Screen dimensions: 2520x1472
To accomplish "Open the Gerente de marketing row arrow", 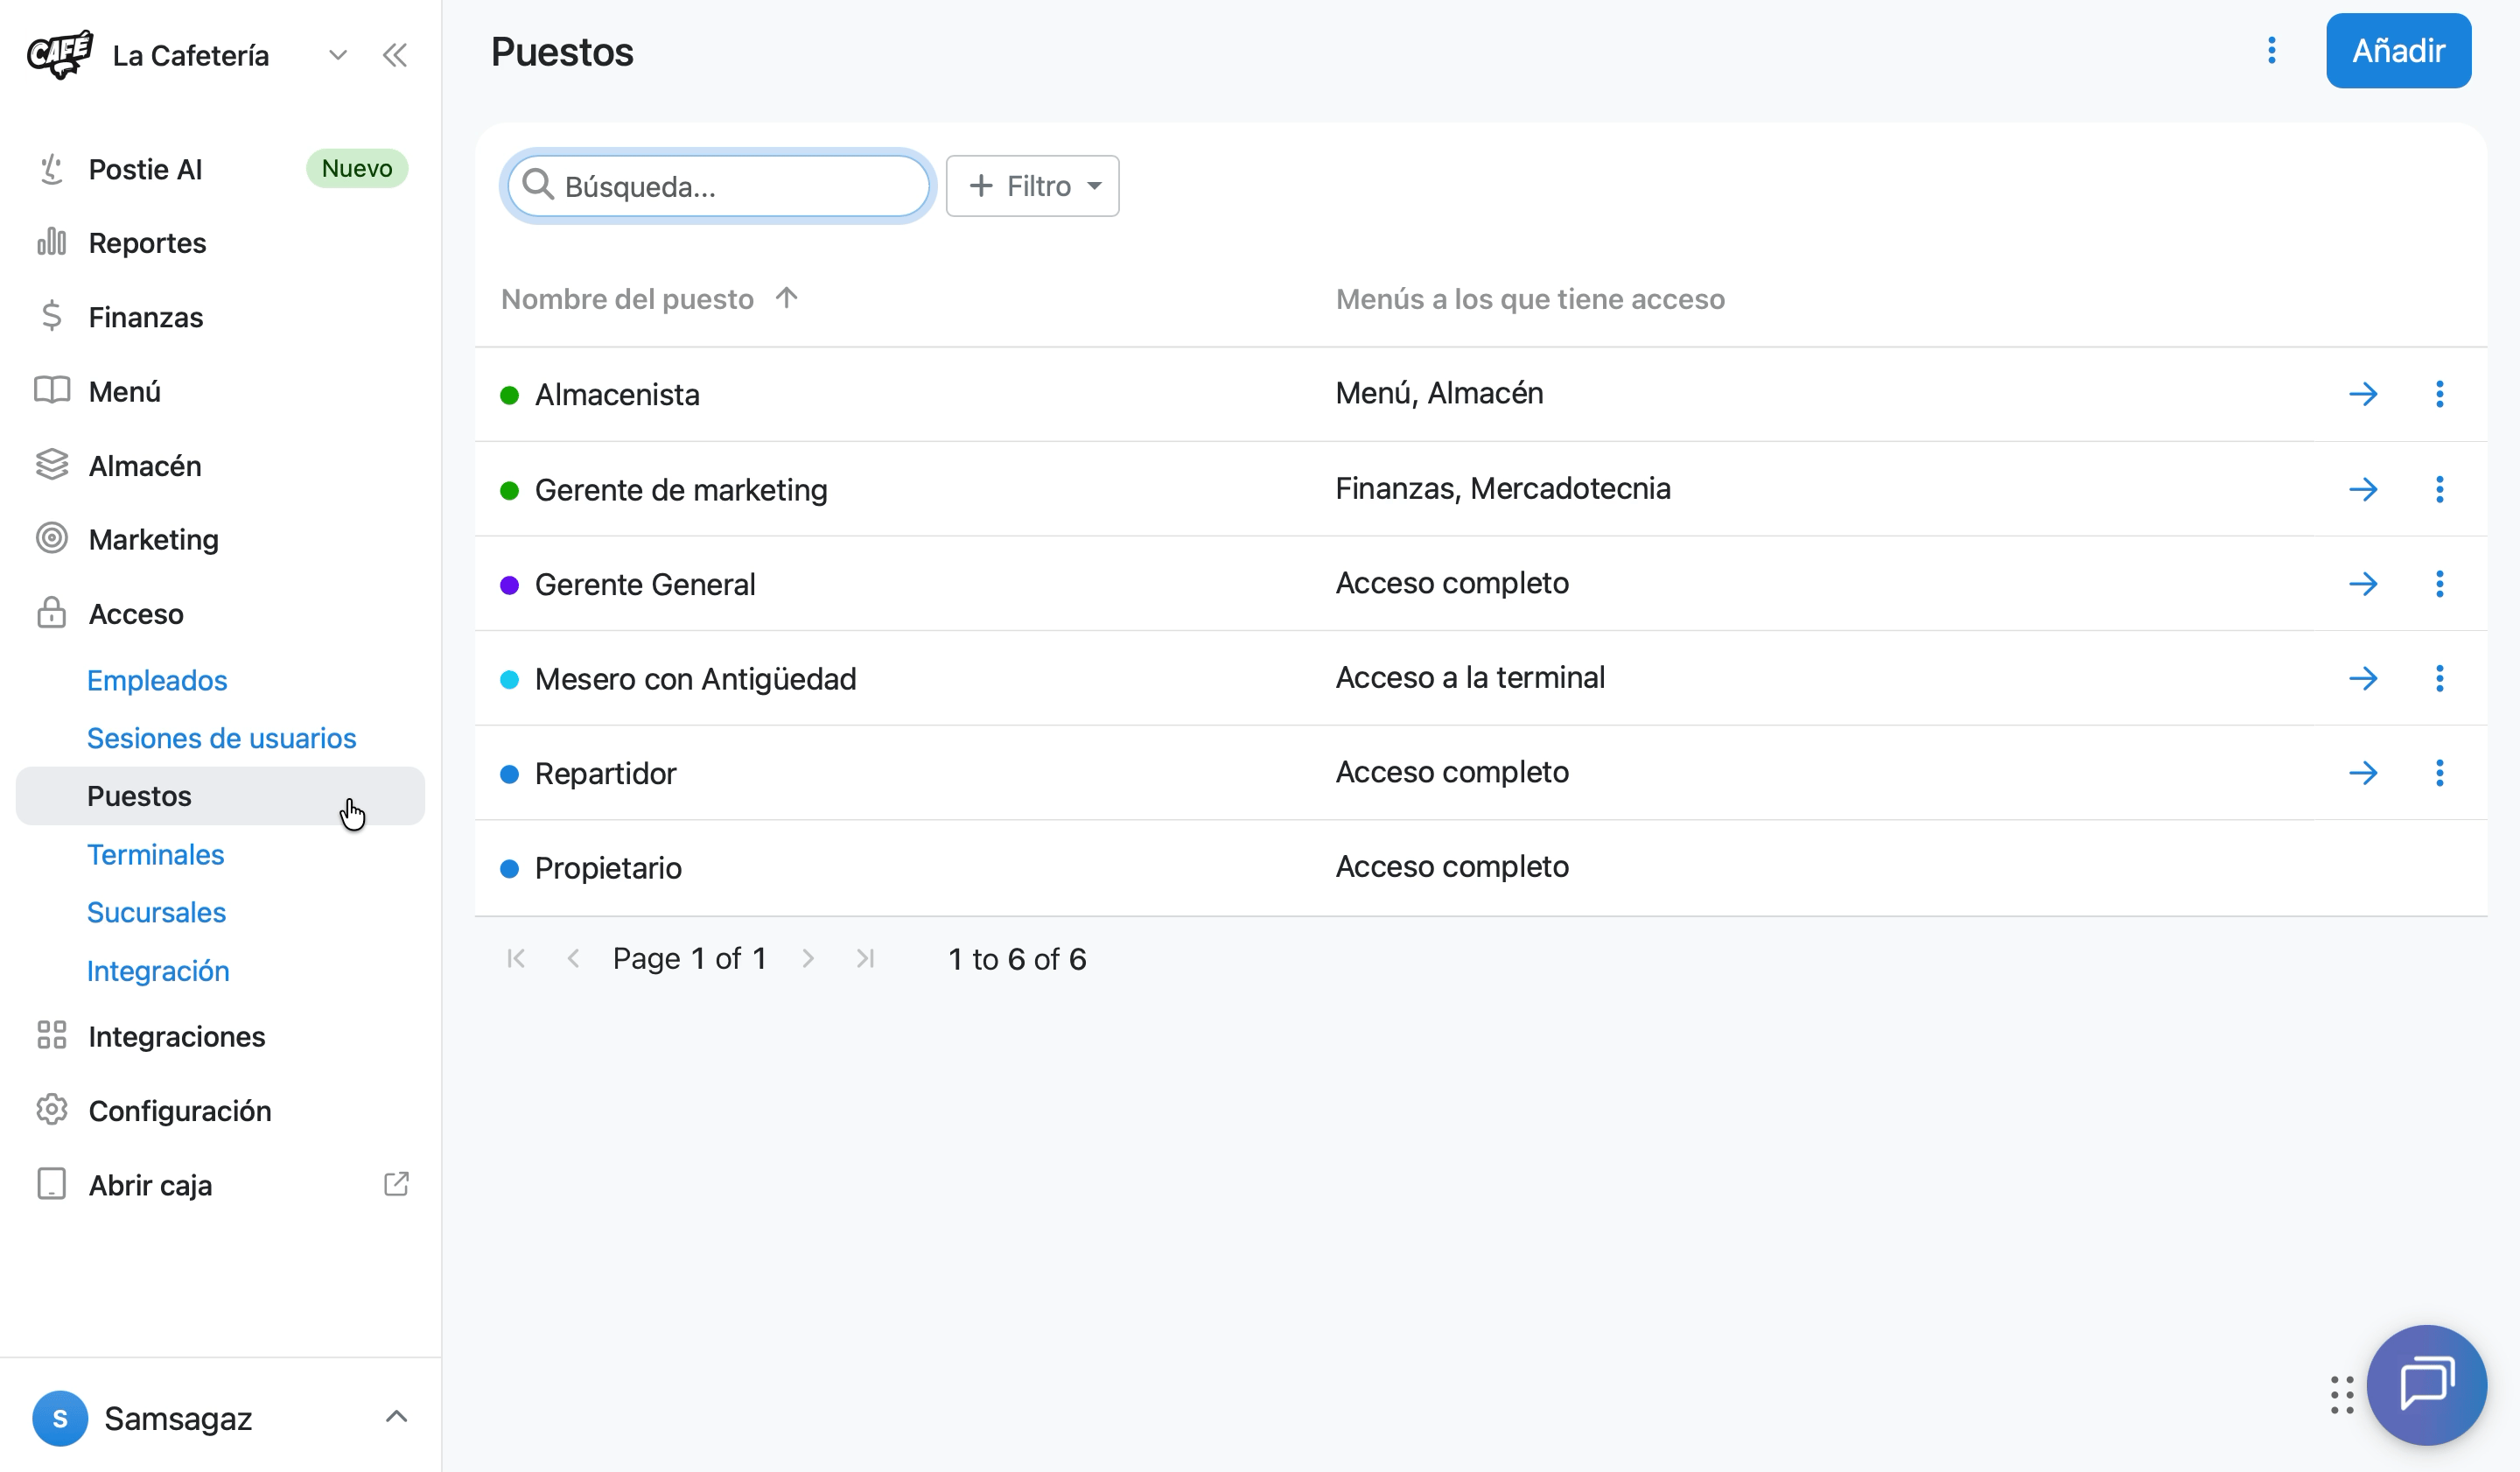I will click(2363, 489).
